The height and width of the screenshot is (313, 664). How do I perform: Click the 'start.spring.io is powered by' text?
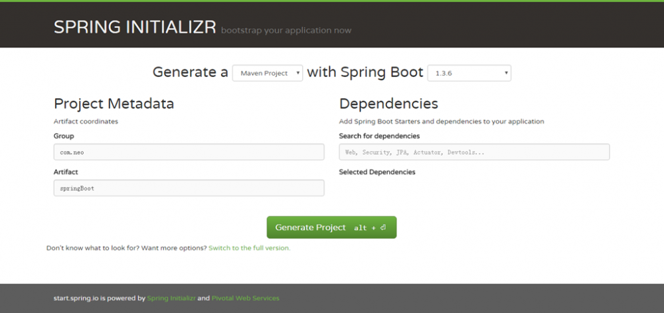pyautogui.click(x=99, y=298)
